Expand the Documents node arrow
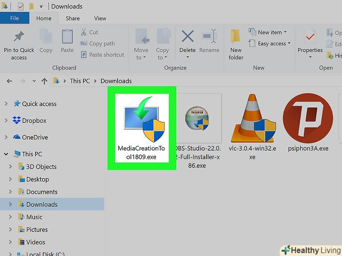The width and height of the screenshot is (342, 256). [x=10, y=192]
